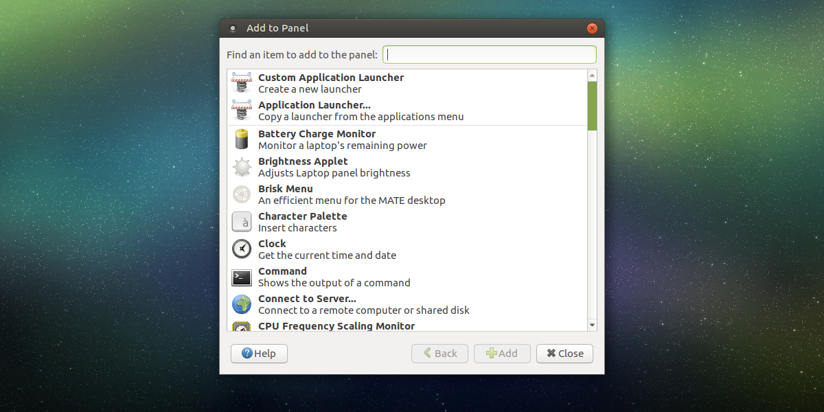The width and height of the screenshot is (824, 412).
Task: Select "Shows the output of a command" text
Action: [x=334, y=283]
